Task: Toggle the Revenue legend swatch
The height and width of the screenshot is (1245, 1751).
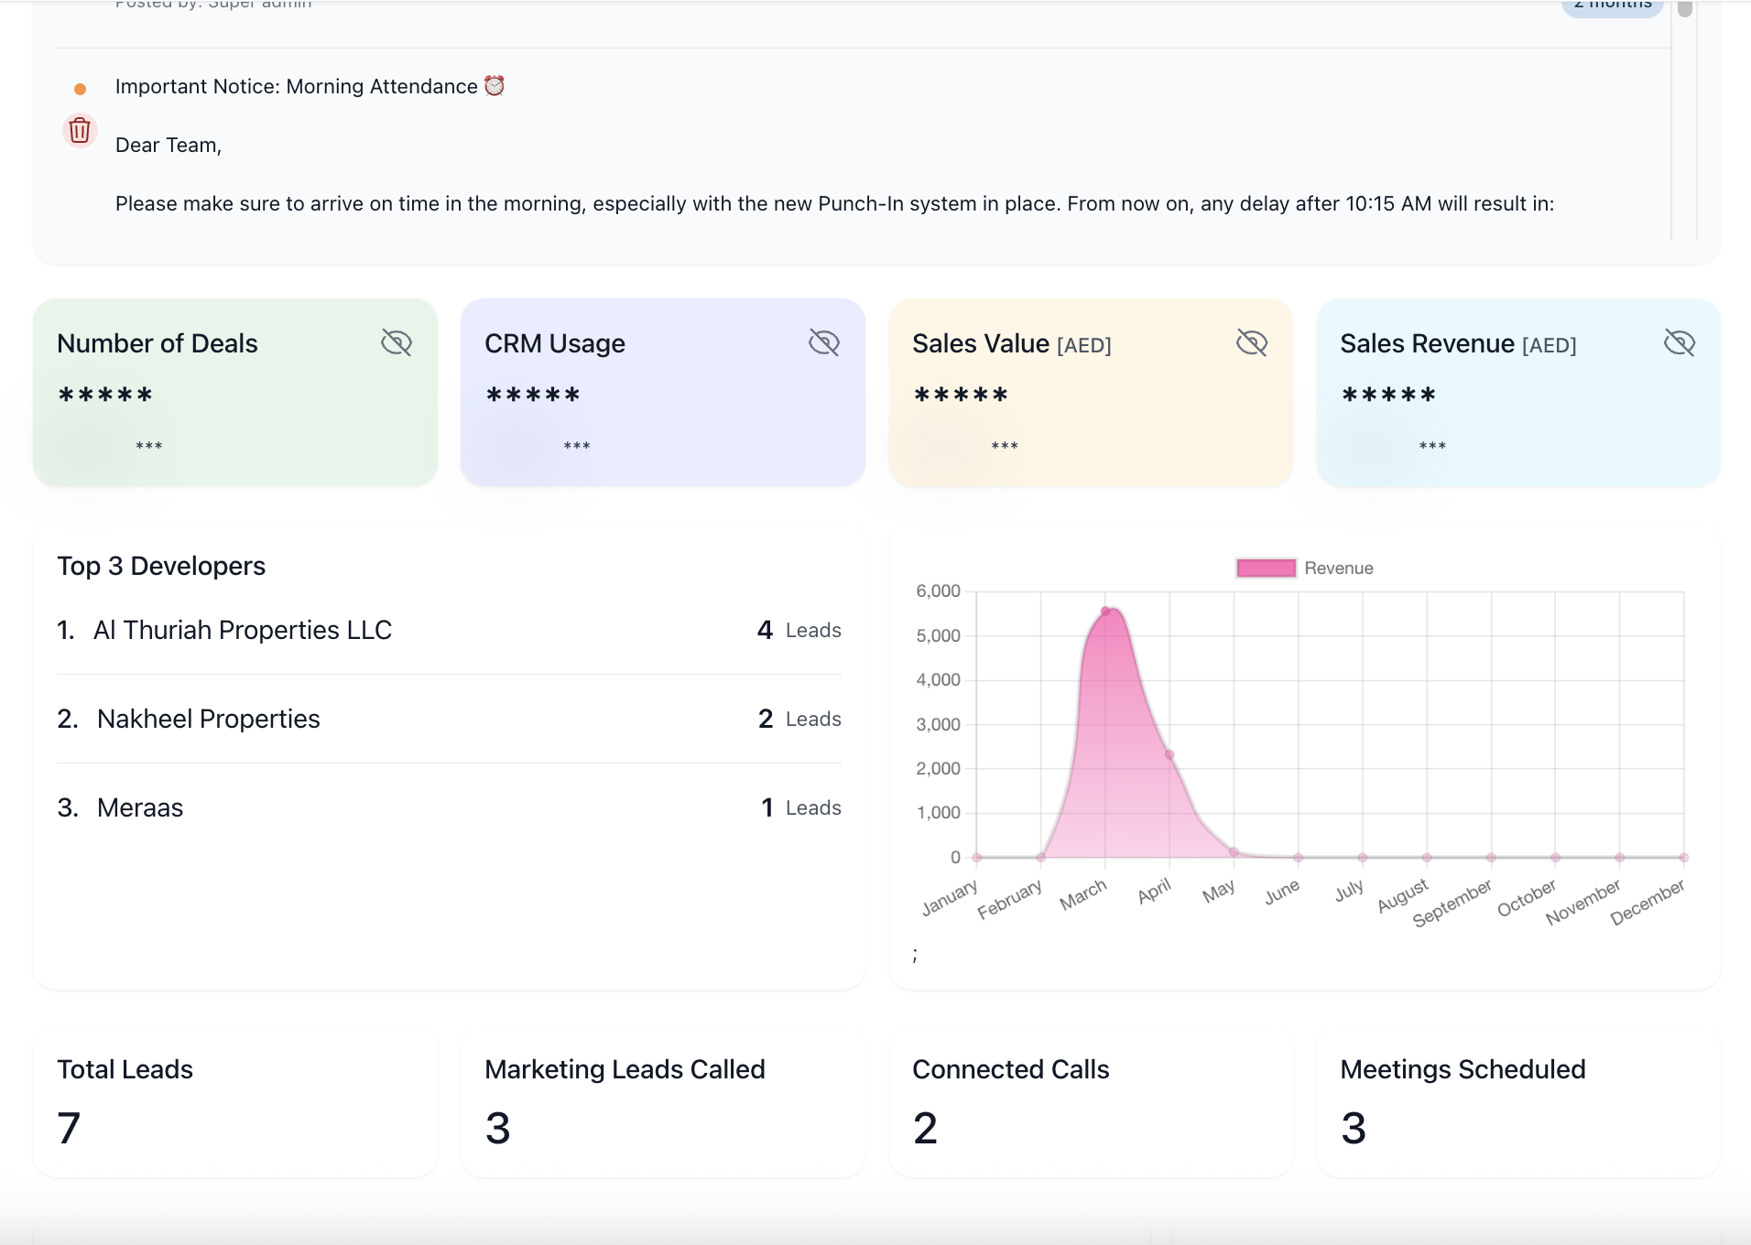Action: tap(1266, 568)
